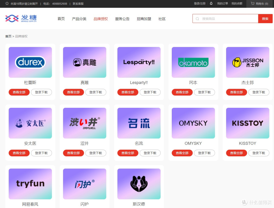274x208 pixels.
Task: Open the 名流 brand logo
Action: coord(139,123)
